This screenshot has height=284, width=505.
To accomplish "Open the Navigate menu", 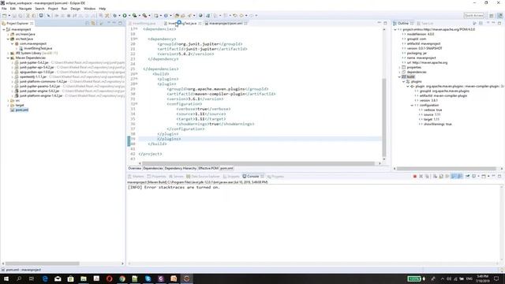I will pyautogui.click(x=25, y=9).
